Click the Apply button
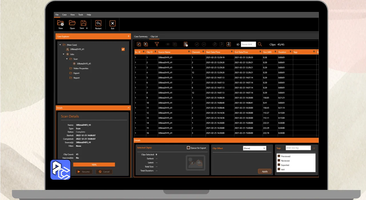This screenshot has height=200, width=366. click(x=265, y=171)
